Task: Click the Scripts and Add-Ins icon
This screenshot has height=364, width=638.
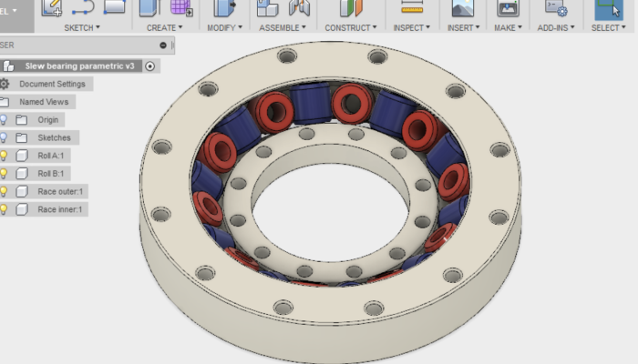Action: coord(556,7)
